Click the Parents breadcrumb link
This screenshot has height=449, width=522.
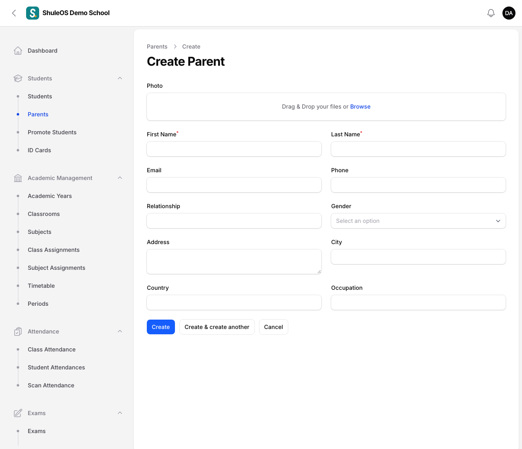pos(157,47)
